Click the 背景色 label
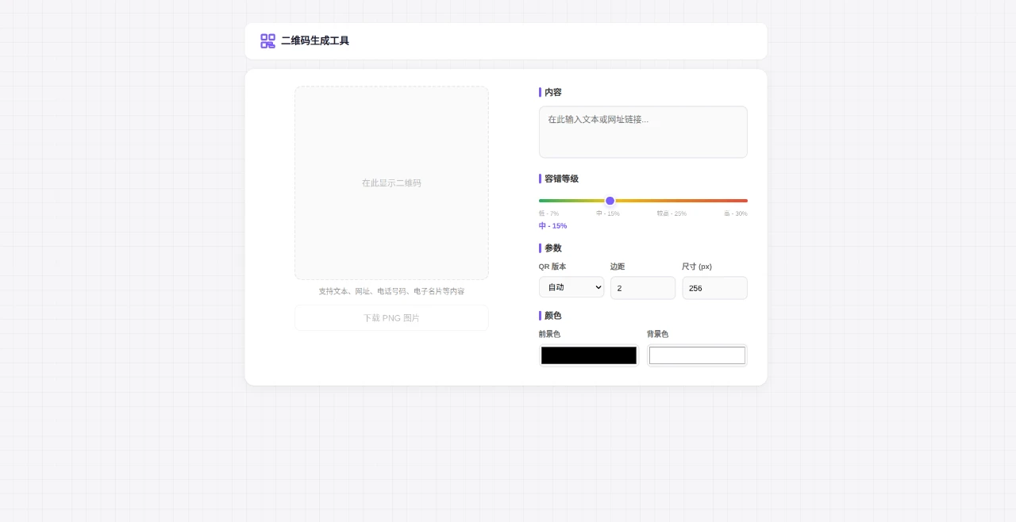 (x=657, y=334)
